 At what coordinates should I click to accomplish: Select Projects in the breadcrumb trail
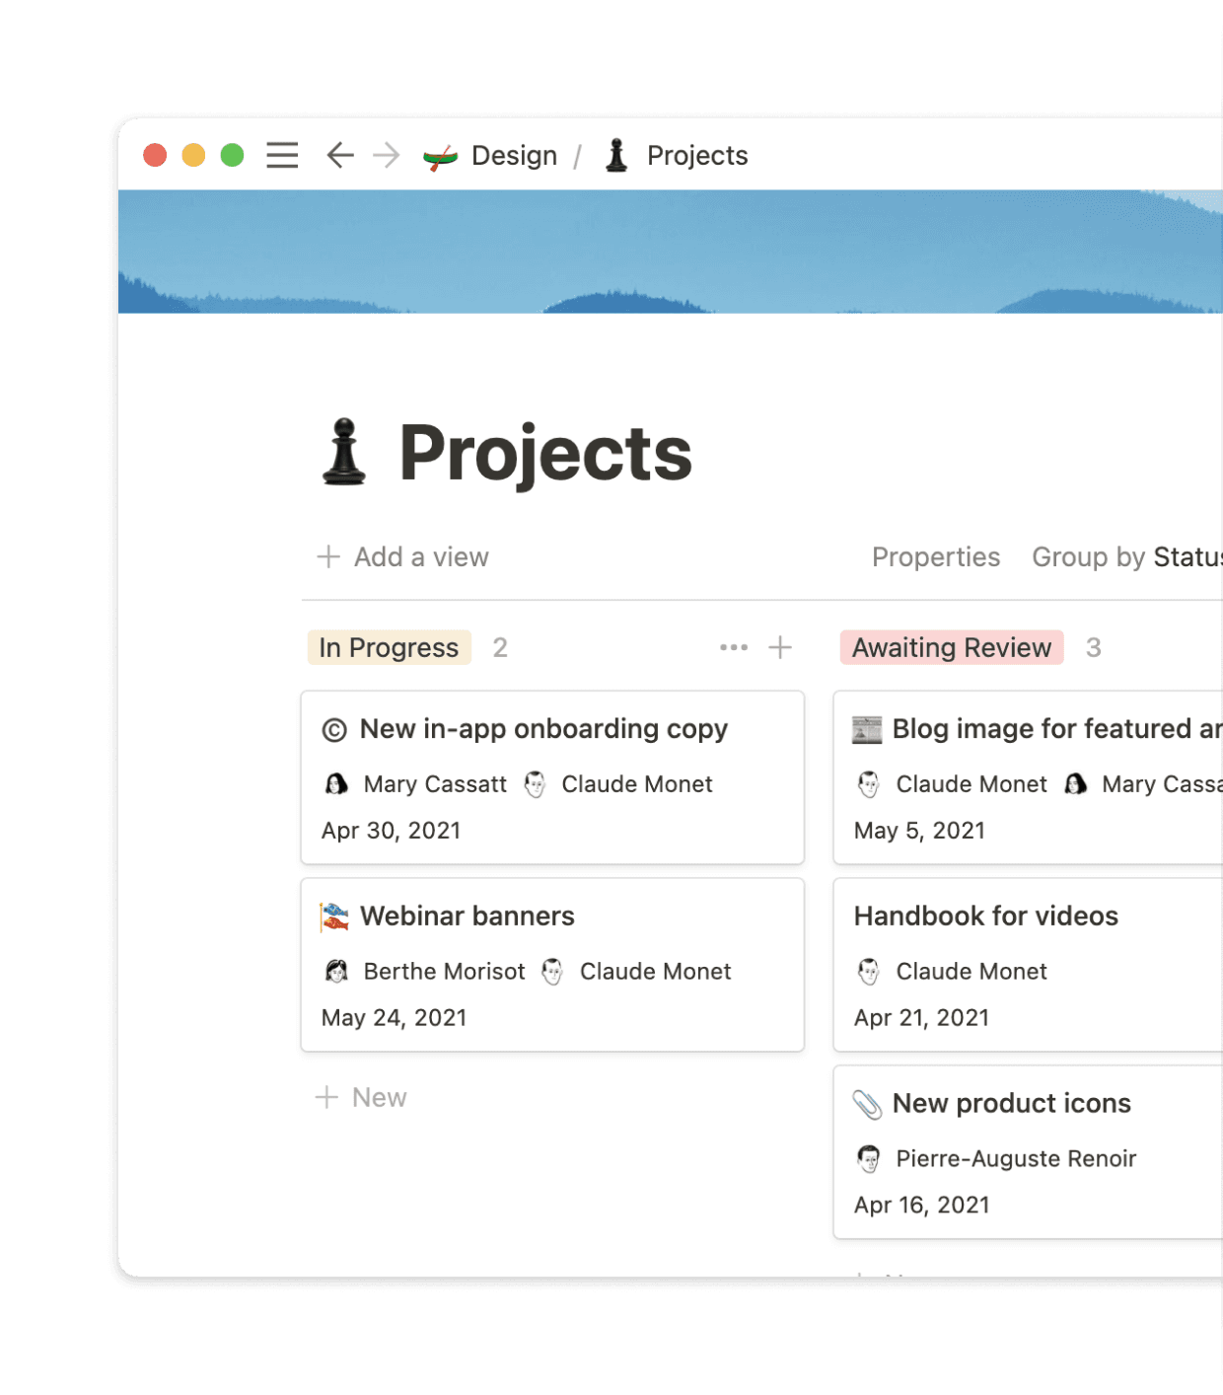point(696,155)
